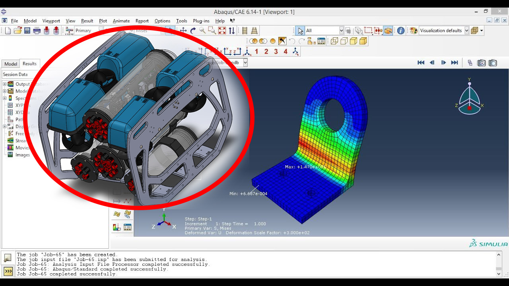The image size is (509, 286).
Task: Create a new model database icon
Action: coord(8,31)
